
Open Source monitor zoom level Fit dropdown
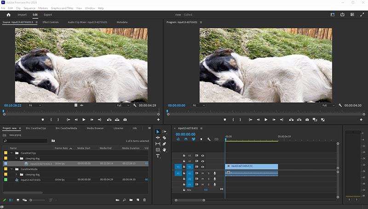pyautogui.click(x=35, y=105)
